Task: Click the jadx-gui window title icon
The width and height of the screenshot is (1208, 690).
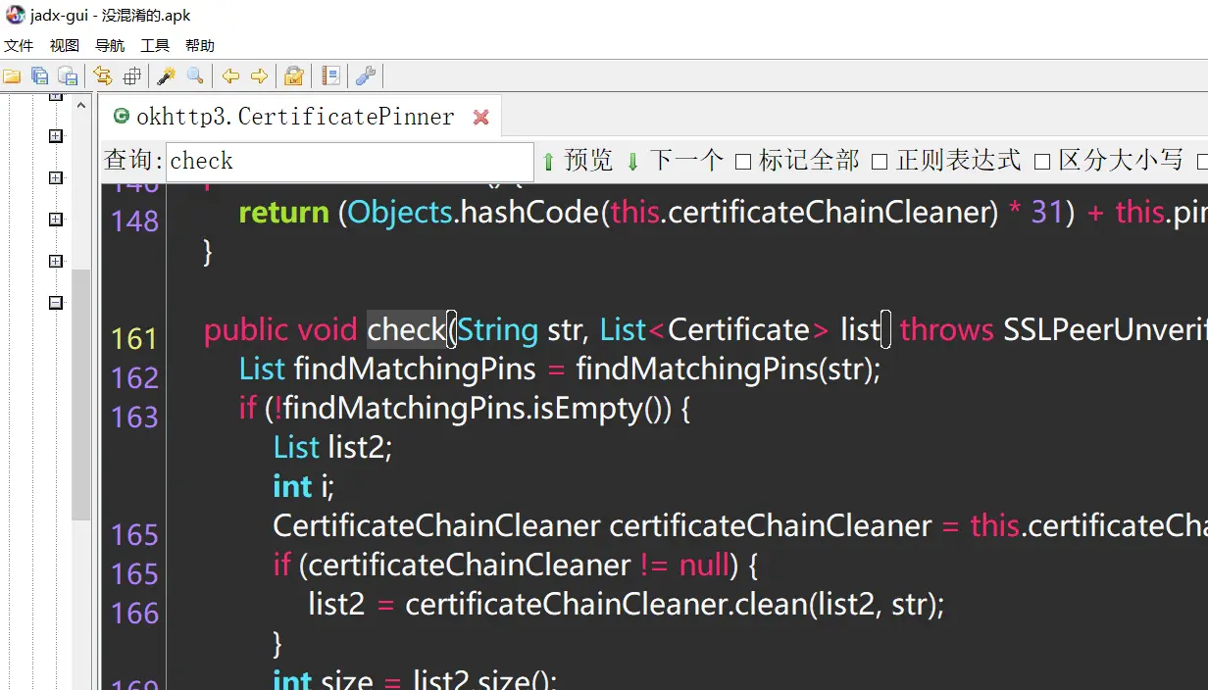Action: [x=14, y=15]
